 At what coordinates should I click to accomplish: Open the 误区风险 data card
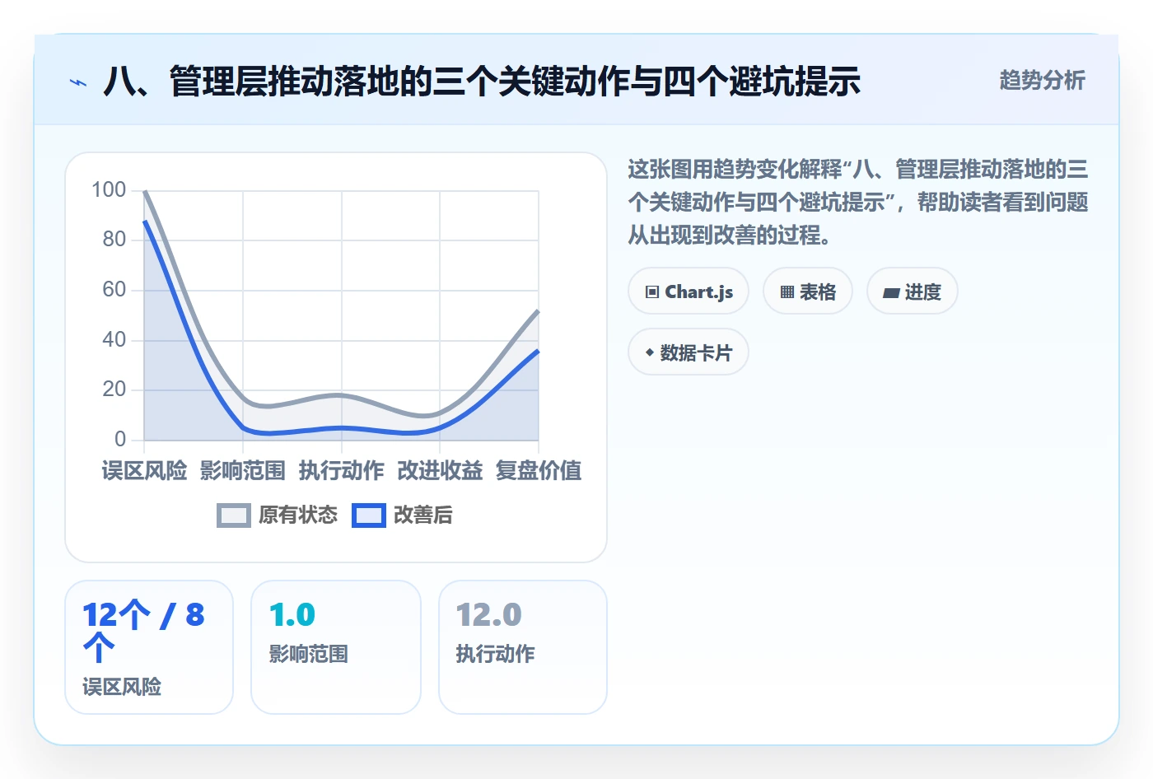(149, 647)
